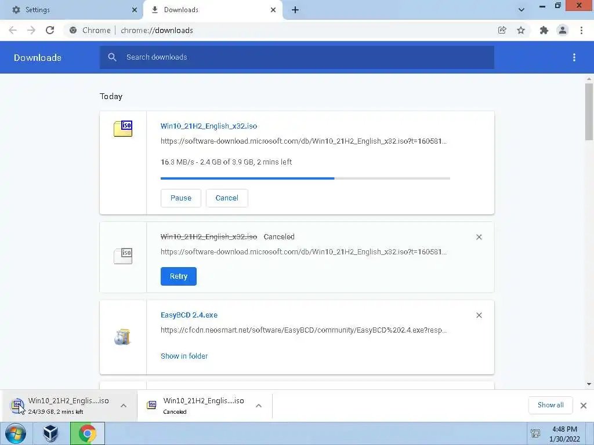The width and height of the screenshot is (594, 445).
Task: Click the grayed ISO icon of canceled download
Action: coord(123,256)
